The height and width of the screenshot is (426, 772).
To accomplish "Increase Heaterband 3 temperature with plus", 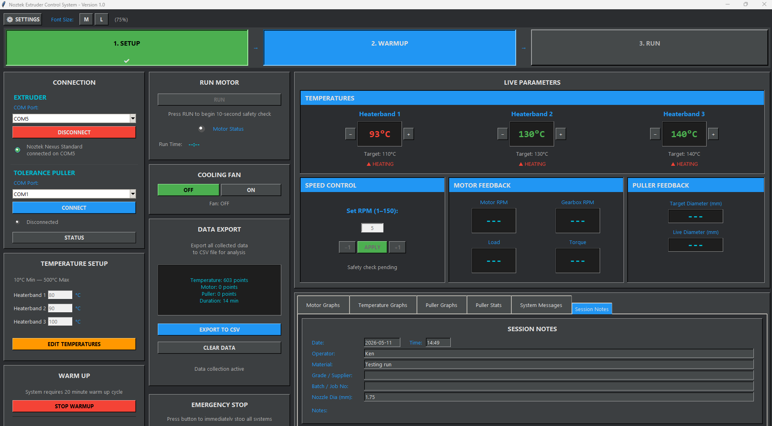I will click(713, 134).
